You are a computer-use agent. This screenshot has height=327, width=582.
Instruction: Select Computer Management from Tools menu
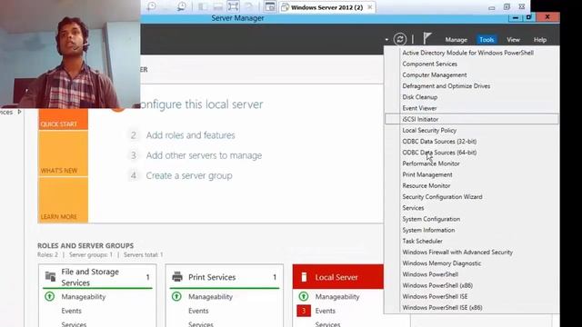(435, 74)
